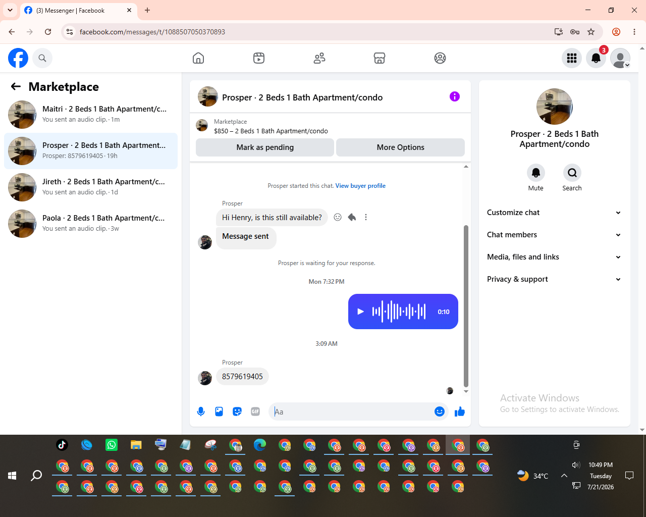Launch TikTok from the taskbar
Image resolution: width=646 pixels, height=517 pixels.
coord(62,445)
